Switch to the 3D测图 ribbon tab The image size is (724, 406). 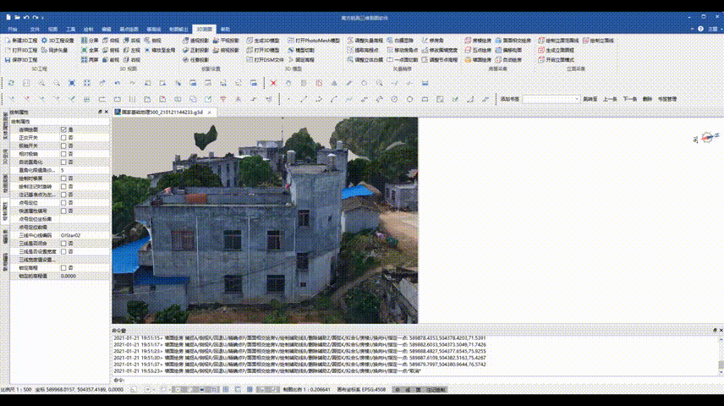coord(206,29)
